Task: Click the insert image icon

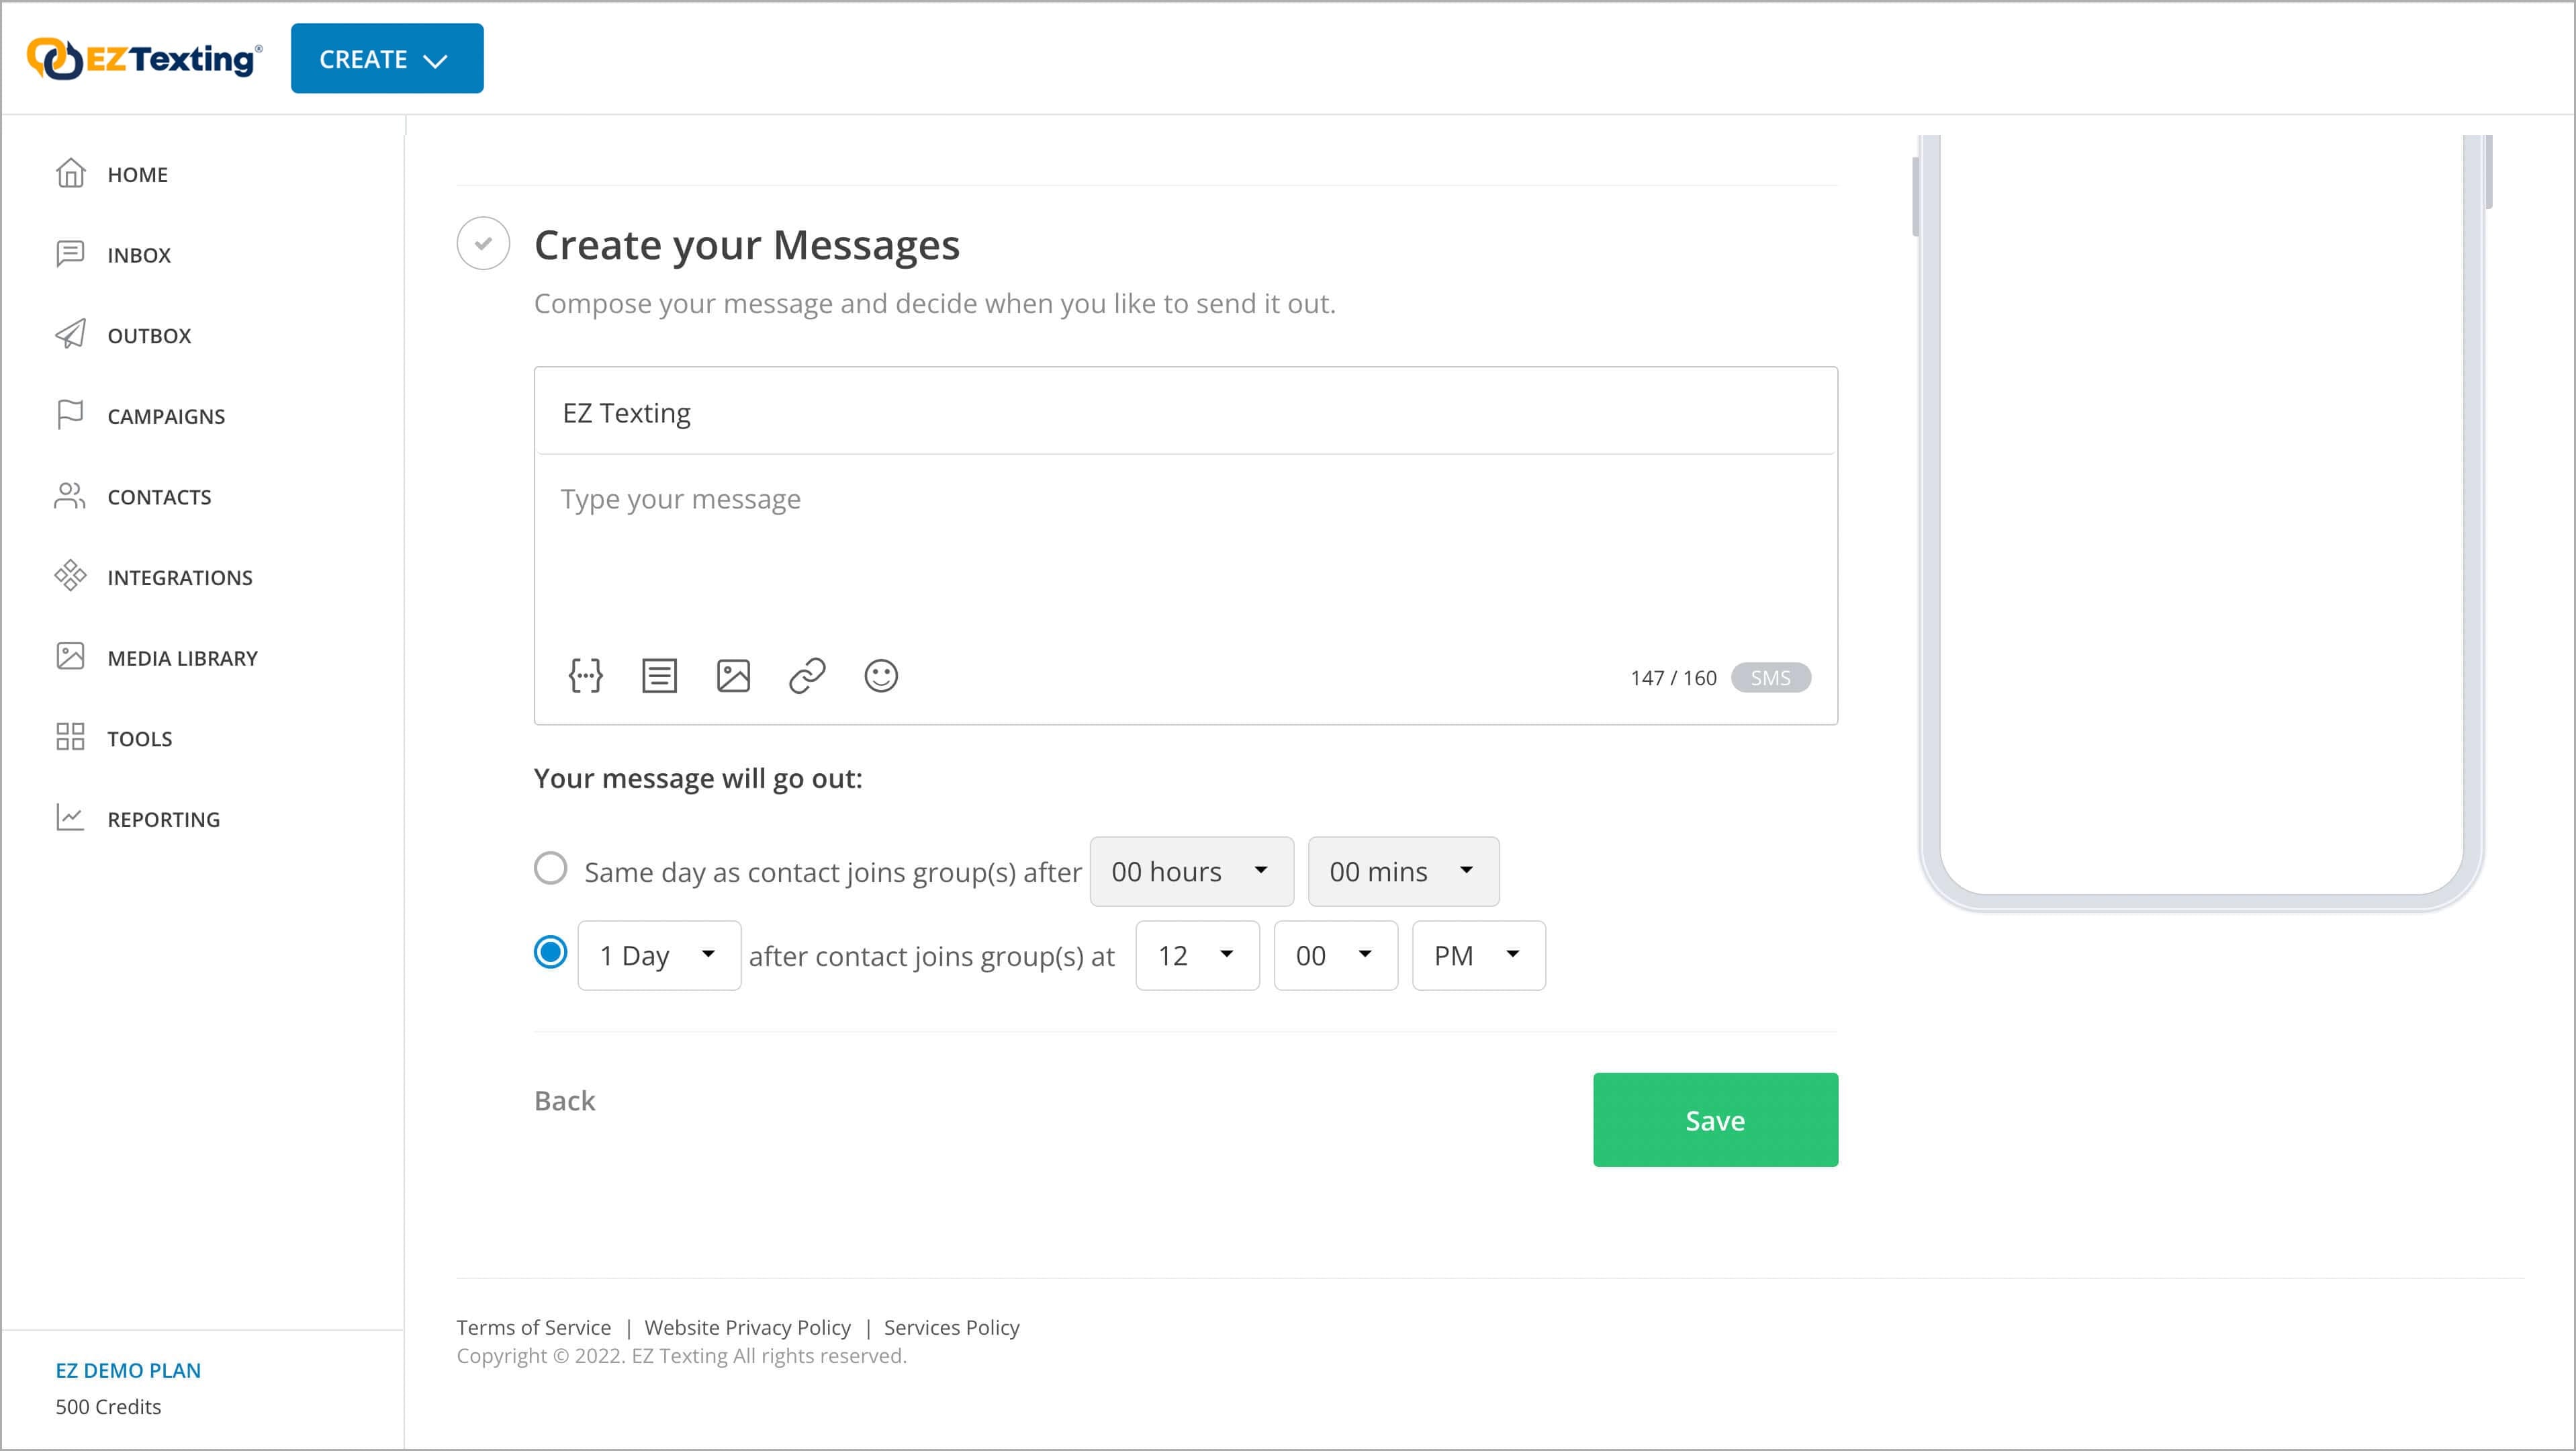Action: click(733, 676)
